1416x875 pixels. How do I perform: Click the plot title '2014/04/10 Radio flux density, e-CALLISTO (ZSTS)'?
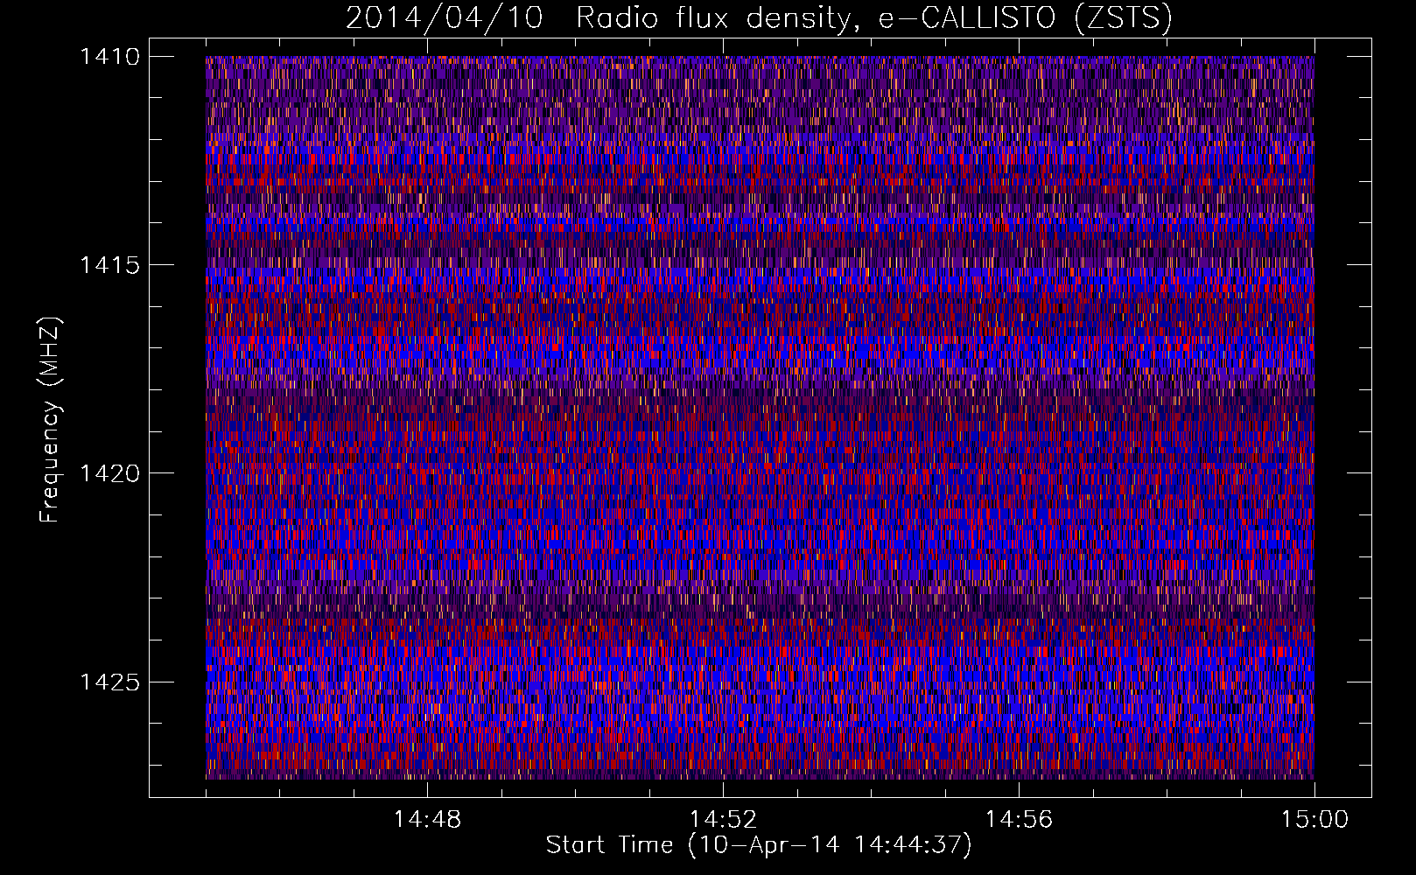(x=758, y=18)
